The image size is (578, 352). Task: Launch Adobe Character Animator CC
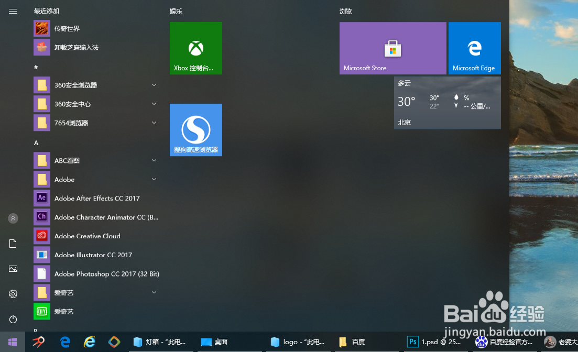96,217
